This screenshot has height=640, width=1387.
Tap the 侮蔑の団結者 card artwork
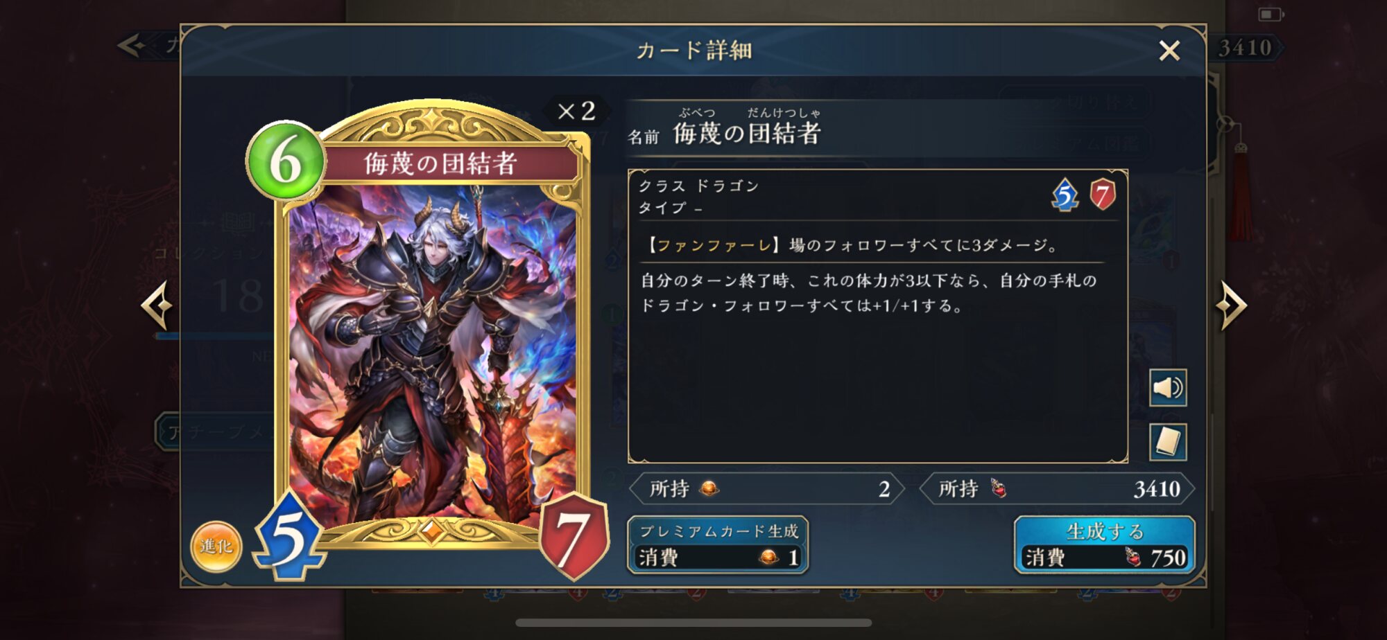(x=431, y=353)
